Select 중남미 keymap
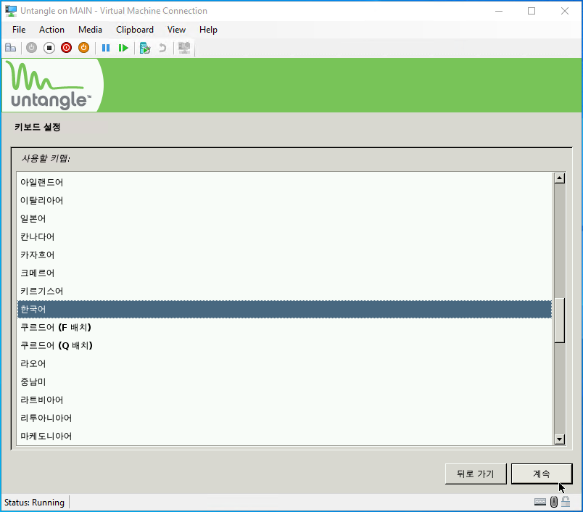583x512 pixels. pos(284,382)
